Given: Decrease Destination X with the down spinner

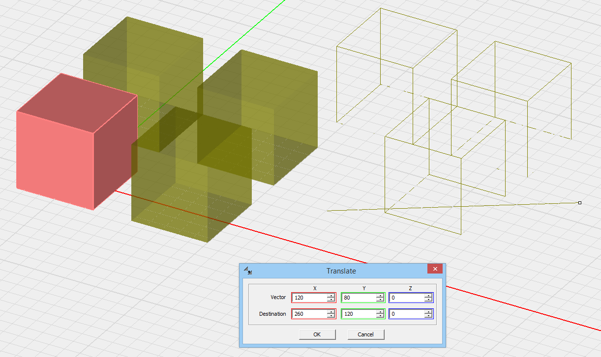Looking at the screenshot, I should coord(331,316).
